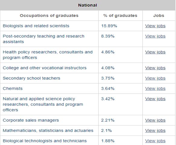This screenshot has width=176, height=145.
Task: Open View jobs for Natural and applied science policy
Action: coord(155,99)
